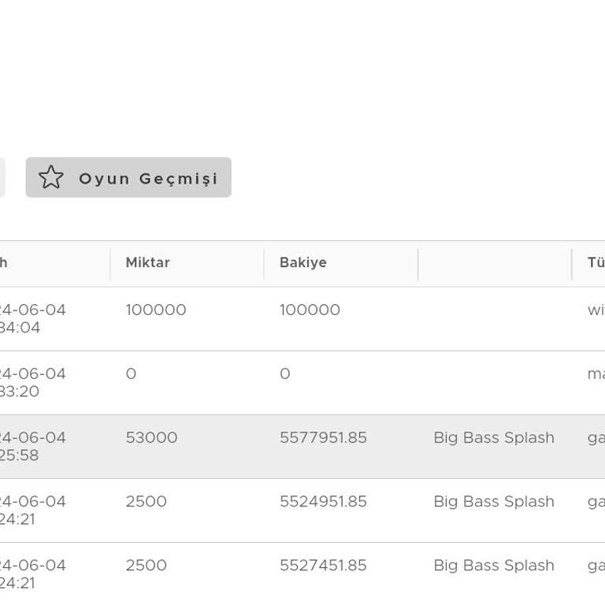Viewport: 605px width, 605px height.
Task: Click the date cell ending in 25:58
Action: tap(32, 447)
